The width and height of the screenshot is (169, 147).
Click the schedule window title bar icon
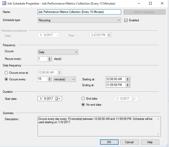4,3
